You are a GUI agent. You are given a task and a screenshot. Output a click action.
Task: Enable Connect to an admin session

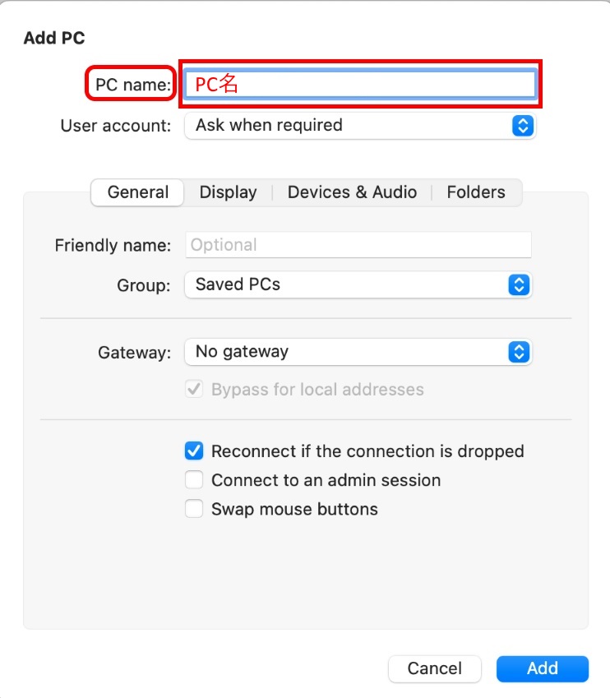194,480
